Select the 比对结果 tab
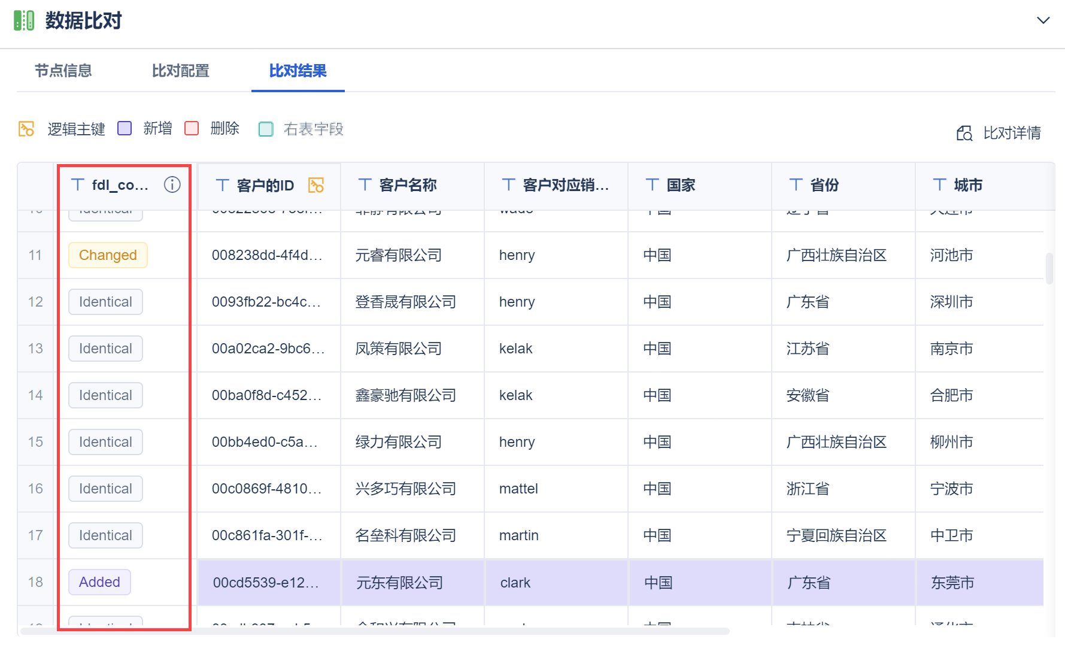Screen dimensions: 1065x645 (298, 71)
